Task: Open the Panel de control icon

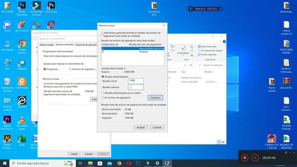Action: click(7, 104)
